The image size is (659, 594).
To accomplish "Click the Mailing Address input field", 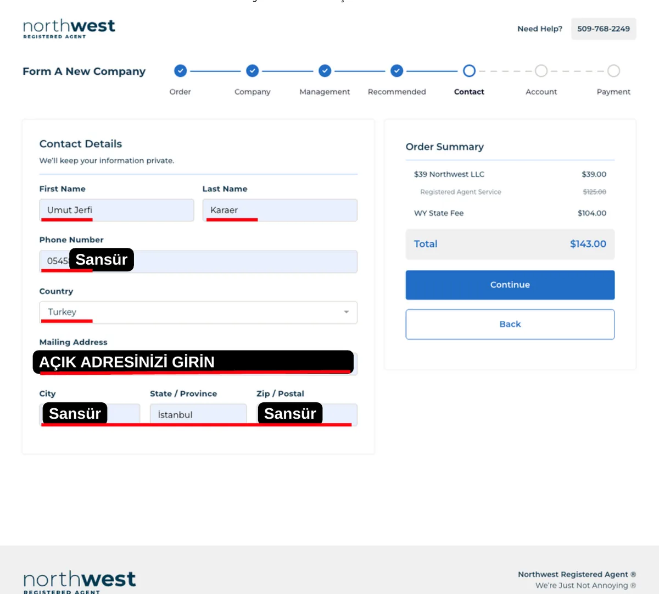I will [198, 364].
